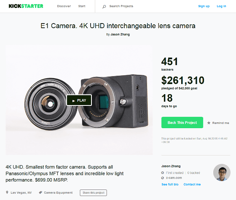Screen dimensions: 236x200
Task: Open the Discover menu
Action: pyautogui.click(x=64, y=6)
